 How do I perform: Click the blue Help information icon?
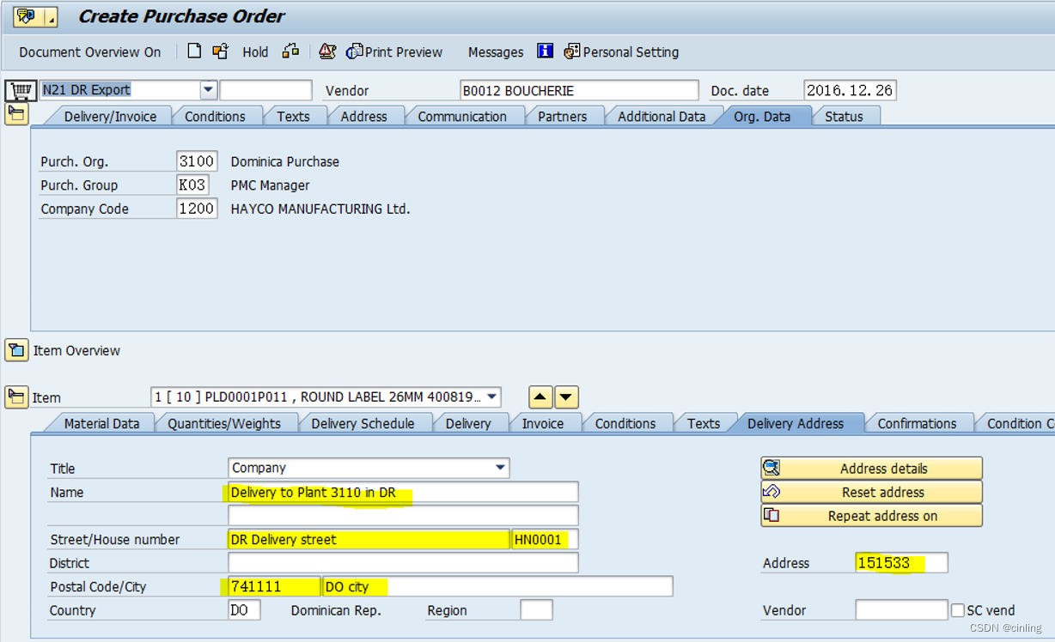click(545, 51)
